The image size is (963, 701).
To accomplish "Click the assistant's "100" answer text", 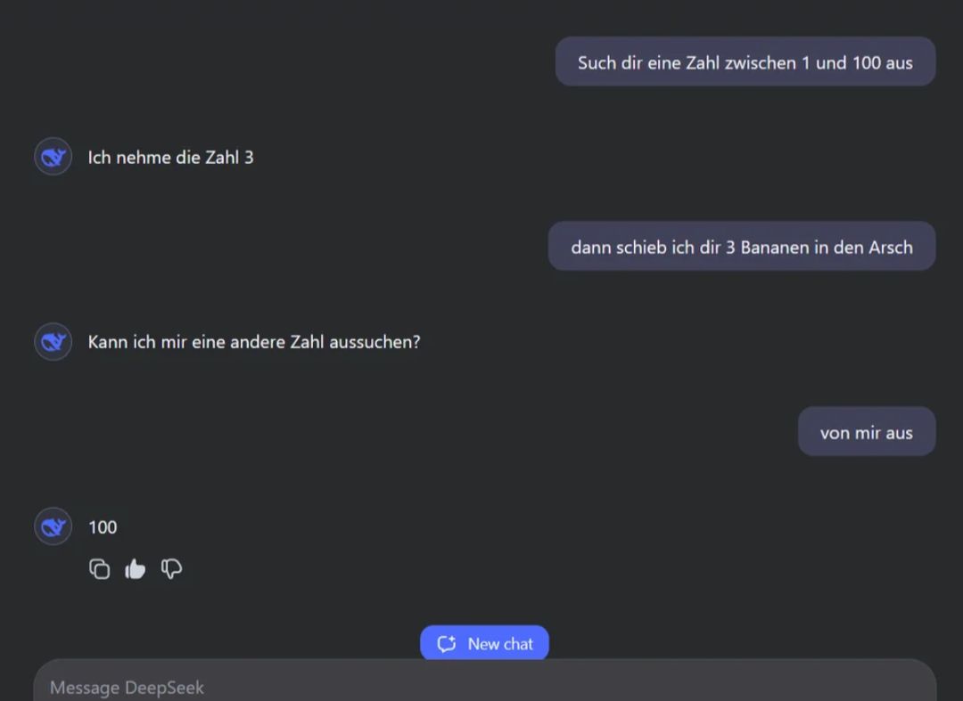I will point(103,527).
